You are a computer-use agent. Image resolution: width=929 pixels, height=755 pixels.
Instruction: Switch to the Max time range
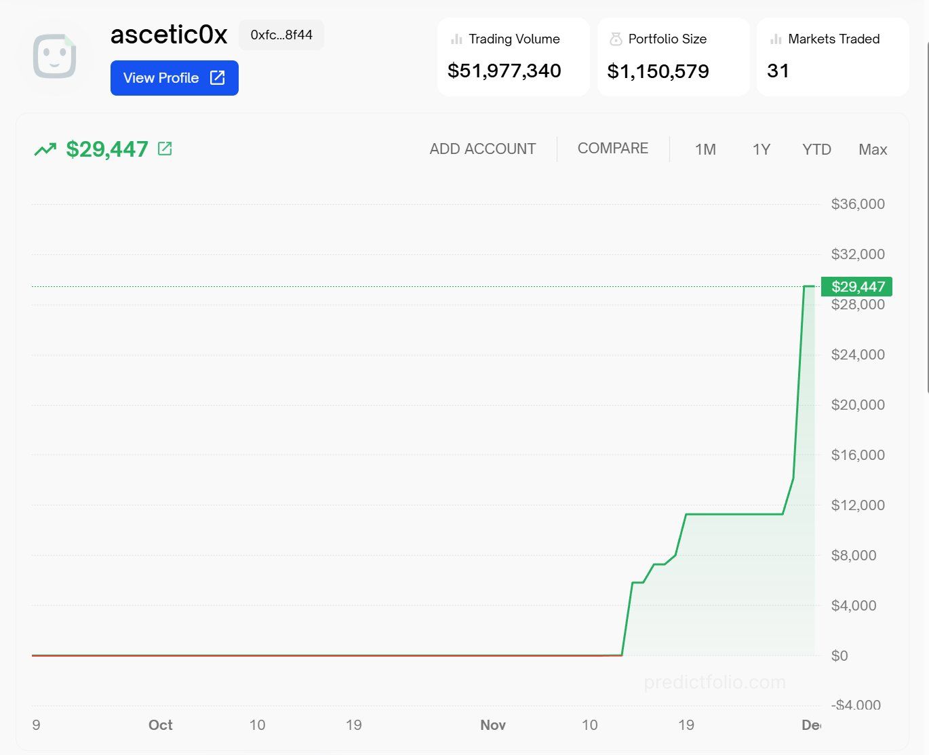[x=873, y=150]
